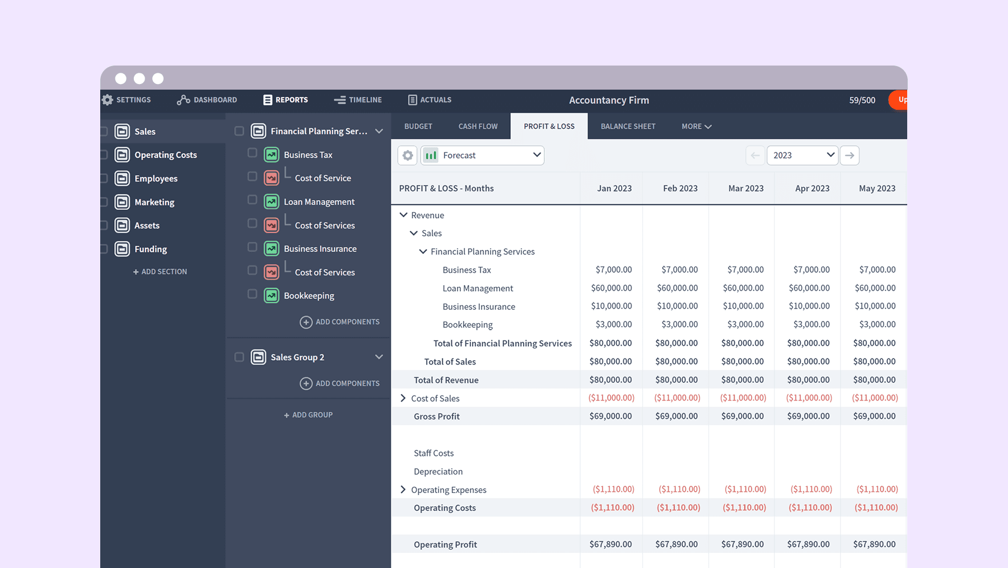The height and width of the screenshot is (568, 1008).
Task: Expand the Cost of Sales row
Action: [403, 398]
